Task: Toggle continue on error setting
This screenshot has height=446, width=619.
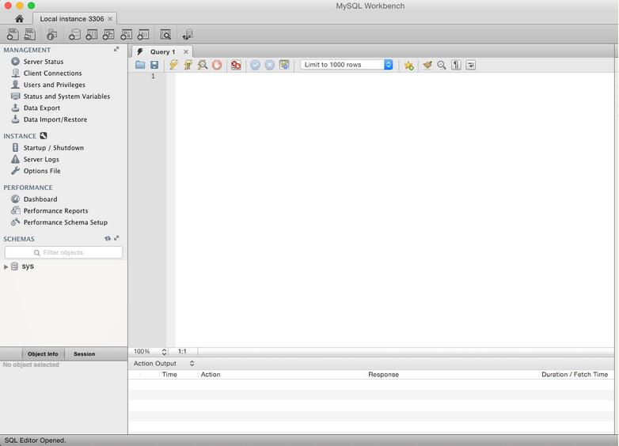Action: coord(236,65)
